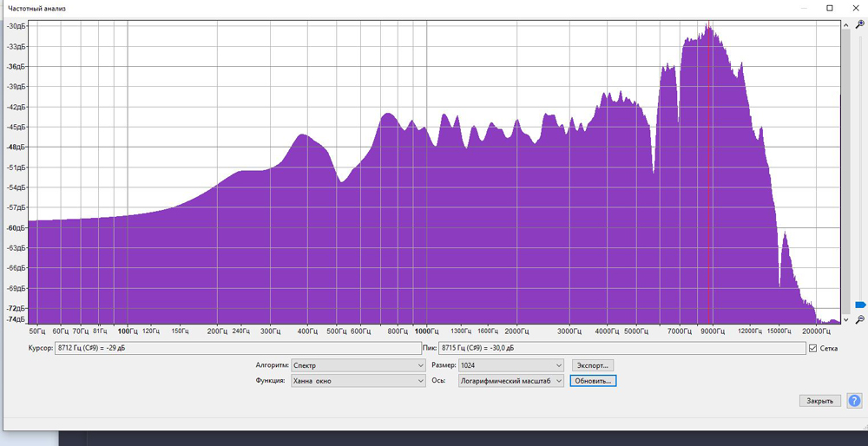
Task: Open the blue help question-mark icon
Action: click(854, 401)
